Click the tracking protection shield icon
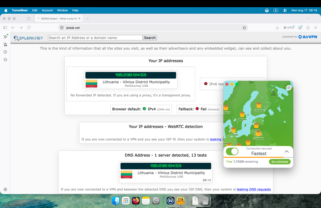This screenshot has height=208, width=321. pos(62,28)
